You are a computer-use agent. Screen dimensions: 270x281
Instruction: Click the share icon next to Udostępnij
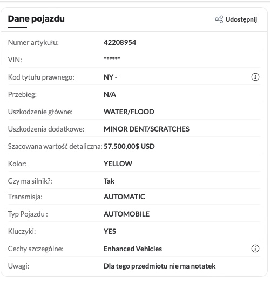219,19
